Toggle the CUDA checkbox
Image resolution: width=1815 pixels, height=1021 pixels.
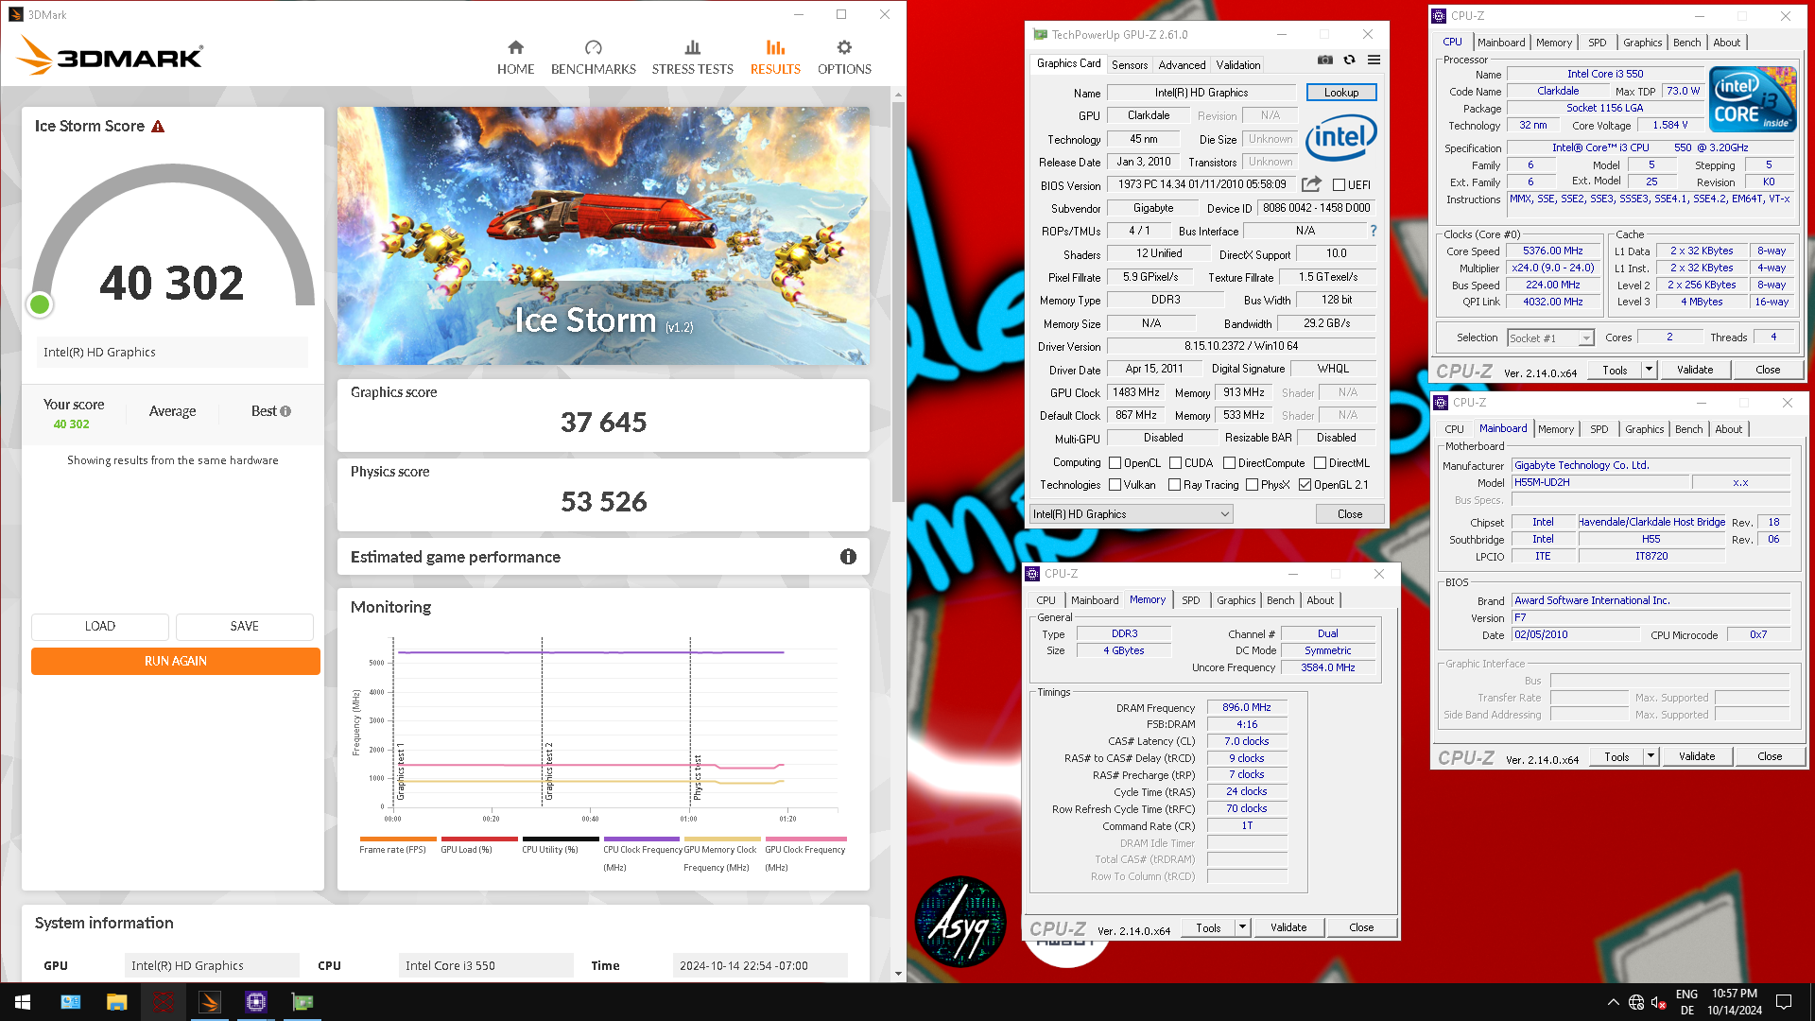pyautogui.click(x=1175, y=463)
